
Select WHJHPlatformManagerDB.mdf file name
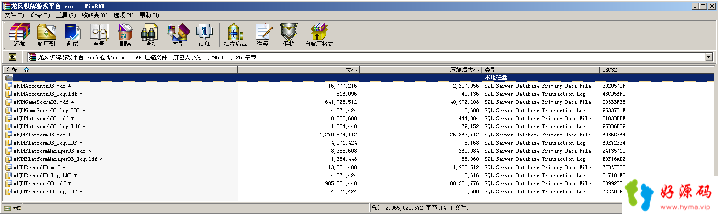[52, 151]
